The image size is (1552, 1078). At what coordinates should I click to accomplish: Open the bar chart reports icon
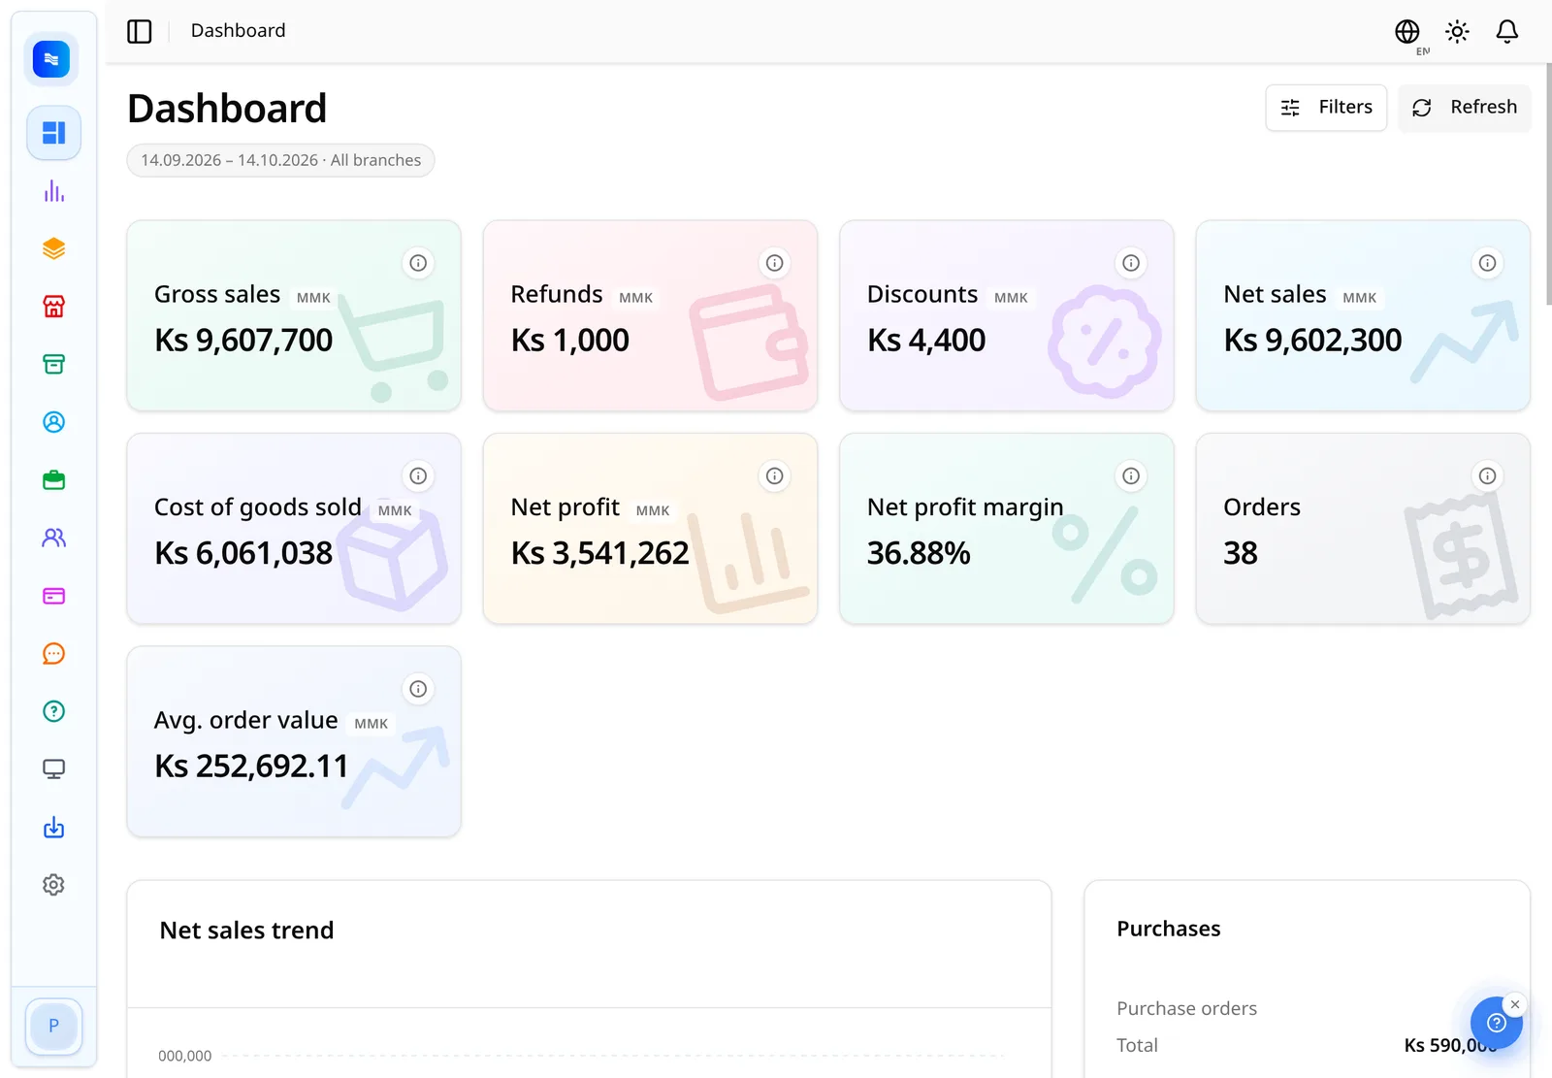(53, 191)
